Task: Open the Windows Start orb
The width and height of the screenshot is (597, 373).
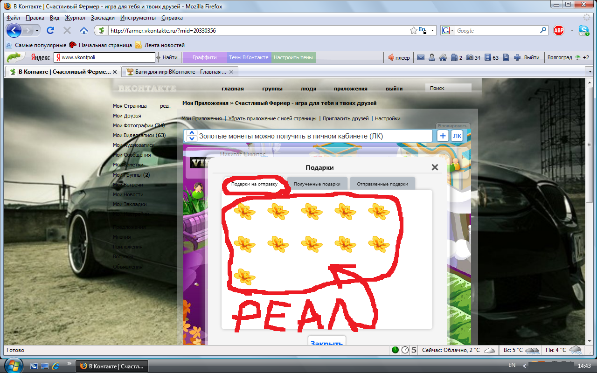Action: (x=13, y=365)
